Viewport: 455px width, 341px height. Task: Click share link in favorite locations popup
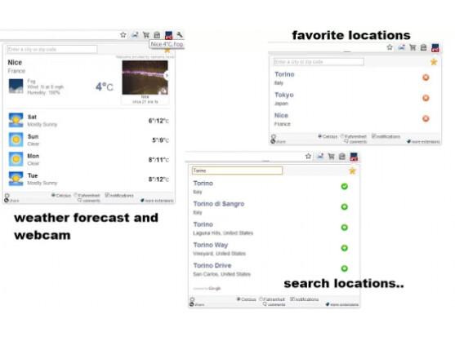279,142
